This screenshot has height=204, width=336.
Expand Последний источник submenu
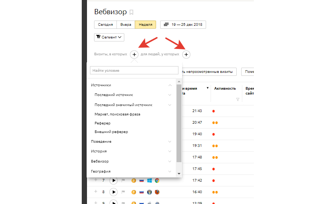click(170, 95)
